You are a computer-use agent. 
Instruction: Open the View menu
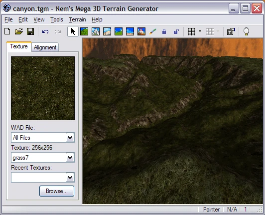39,19
